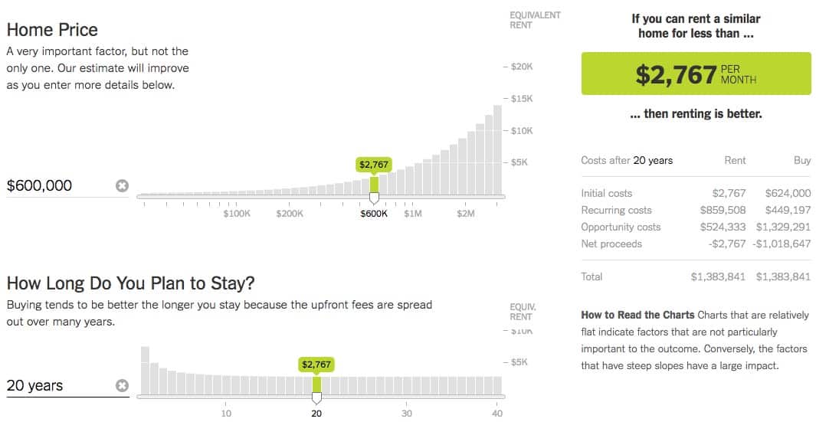The image size is (816, 422).
Task: Click the green $2,767 per month box
Action: click(x=696, y=74)
